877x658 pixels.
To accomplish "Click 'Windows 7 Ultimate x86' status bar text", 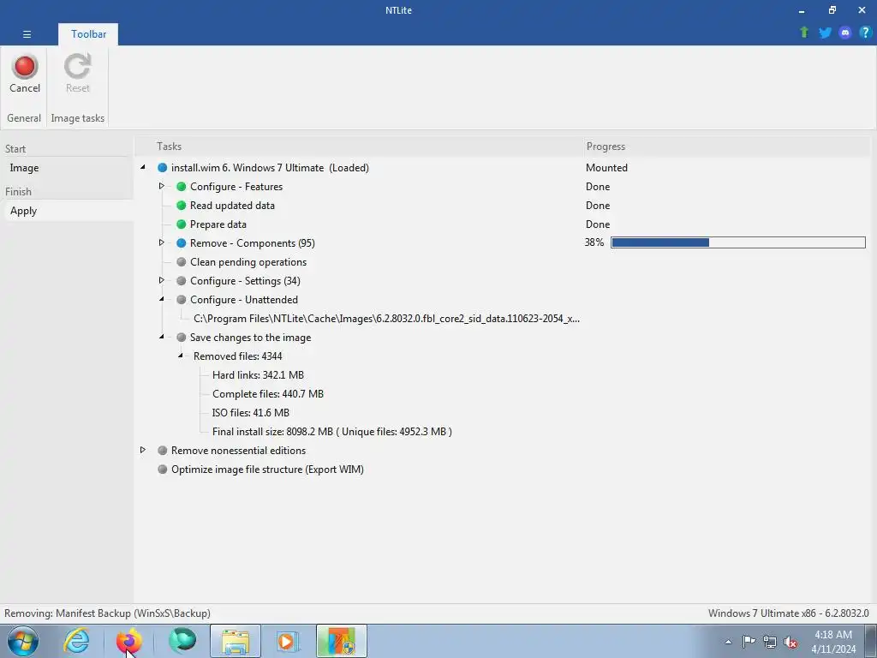I will coord(788,613).
